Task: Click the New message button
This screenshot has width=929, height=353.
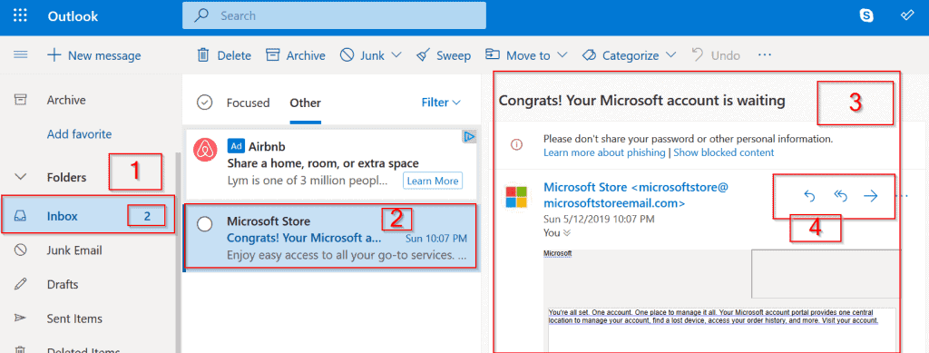Action: [94, 55]
